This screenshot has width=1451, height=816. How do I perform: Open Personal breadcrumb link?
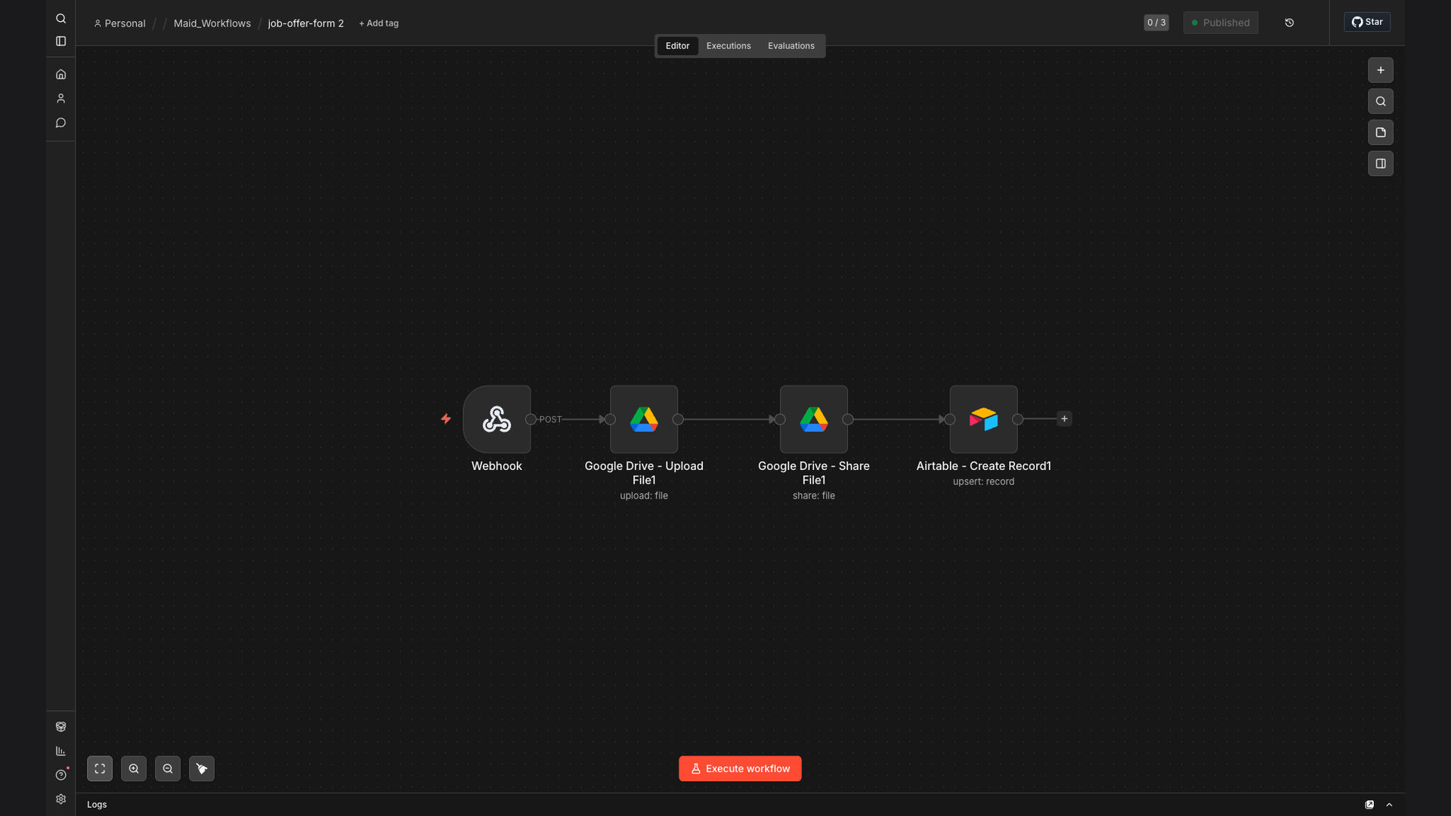pos(119,23)
